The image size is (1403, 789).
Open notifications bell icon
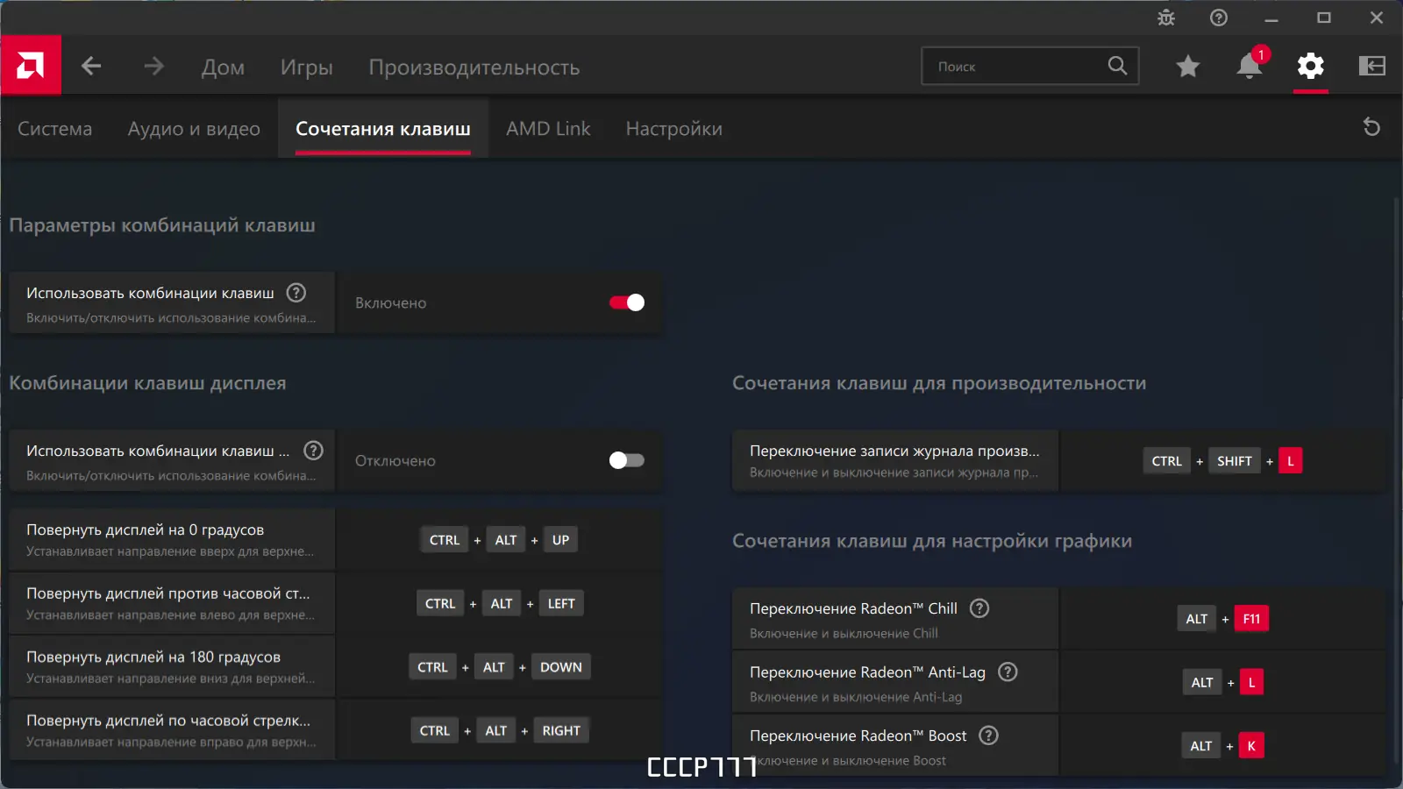coord(1250,66)
